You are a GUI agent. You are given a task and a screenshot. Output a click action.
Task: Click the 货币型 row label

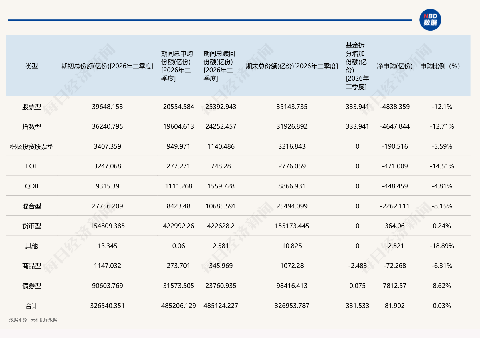point(32,226)
